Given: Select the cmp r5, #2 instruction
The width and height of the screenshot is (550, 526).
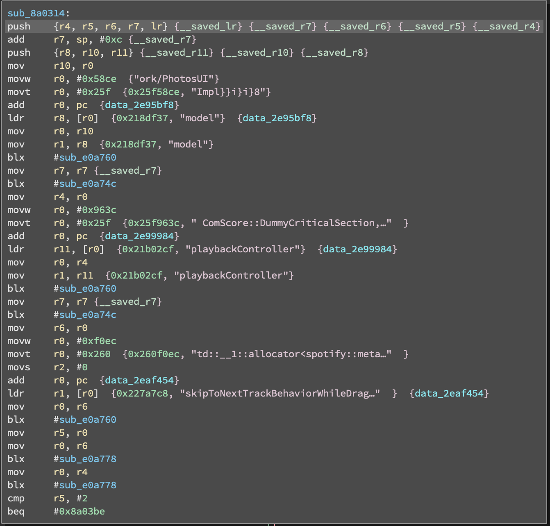Looking at the screenshot, I should pyautogui.click(x=61, y=498).
